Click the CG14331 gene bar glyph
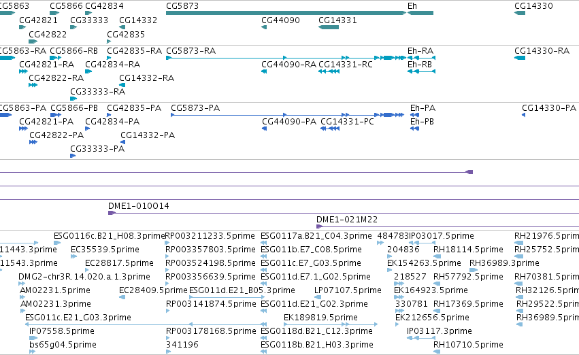This screenshot has height=355, width=579. (x=329, y=27)
